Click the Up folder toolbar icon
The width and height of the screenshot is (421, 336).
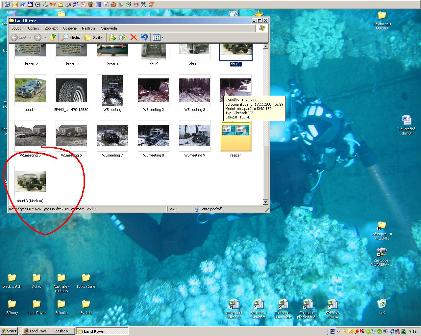coord(53,37)
